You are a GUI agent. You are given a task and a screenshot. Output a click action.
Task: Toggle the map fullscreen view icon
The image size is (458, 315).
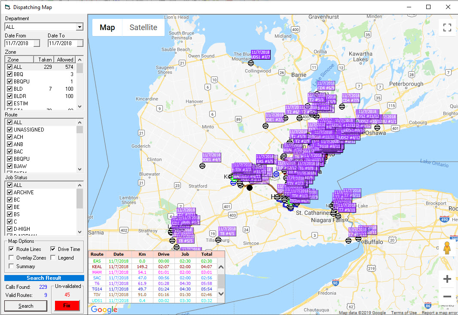(x=447, y=28)
